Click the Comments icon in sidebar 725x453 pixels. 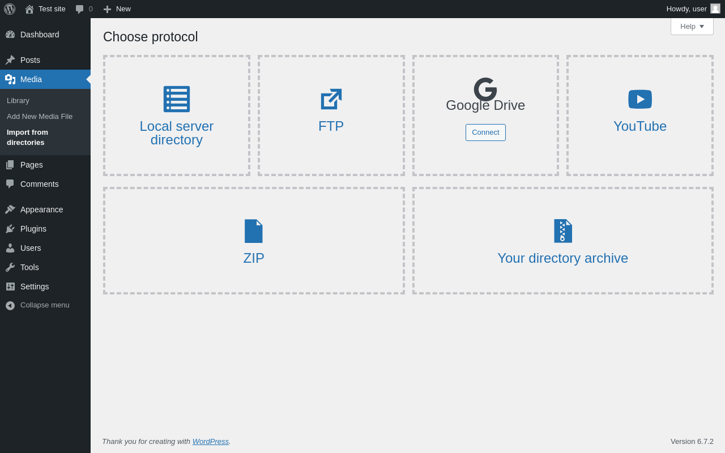[x=10, y=184]
